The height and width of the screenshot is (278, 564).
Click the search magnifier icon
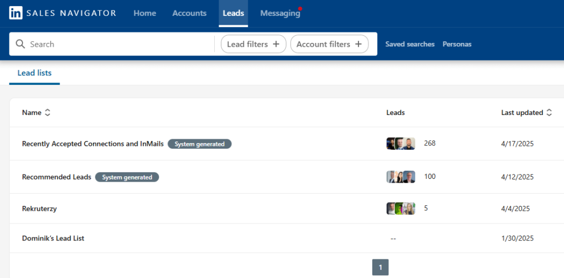coord(20,44)
